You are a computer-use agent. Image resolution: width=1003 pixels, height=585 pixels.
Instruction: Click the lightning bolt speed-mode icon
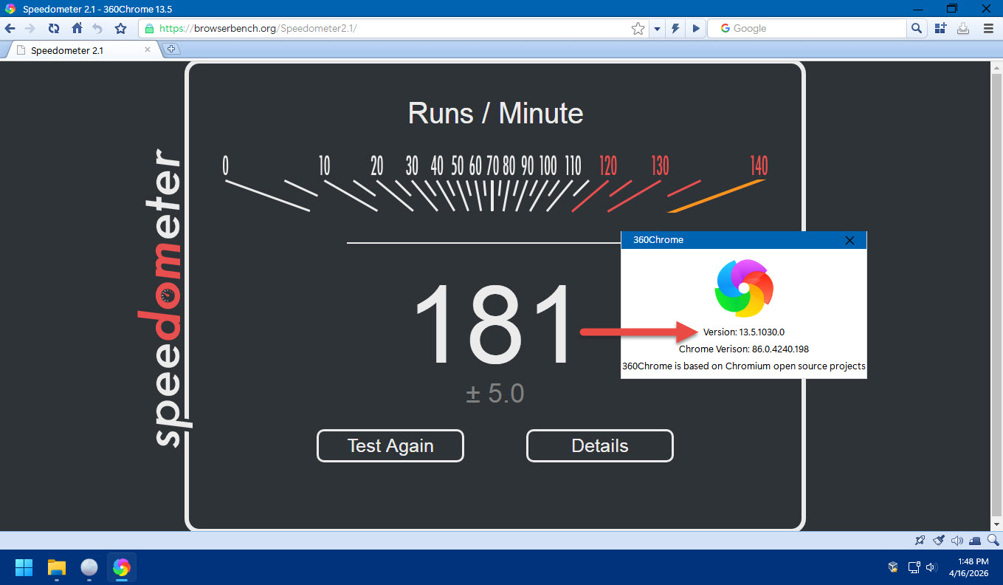(x=675, y=29)
